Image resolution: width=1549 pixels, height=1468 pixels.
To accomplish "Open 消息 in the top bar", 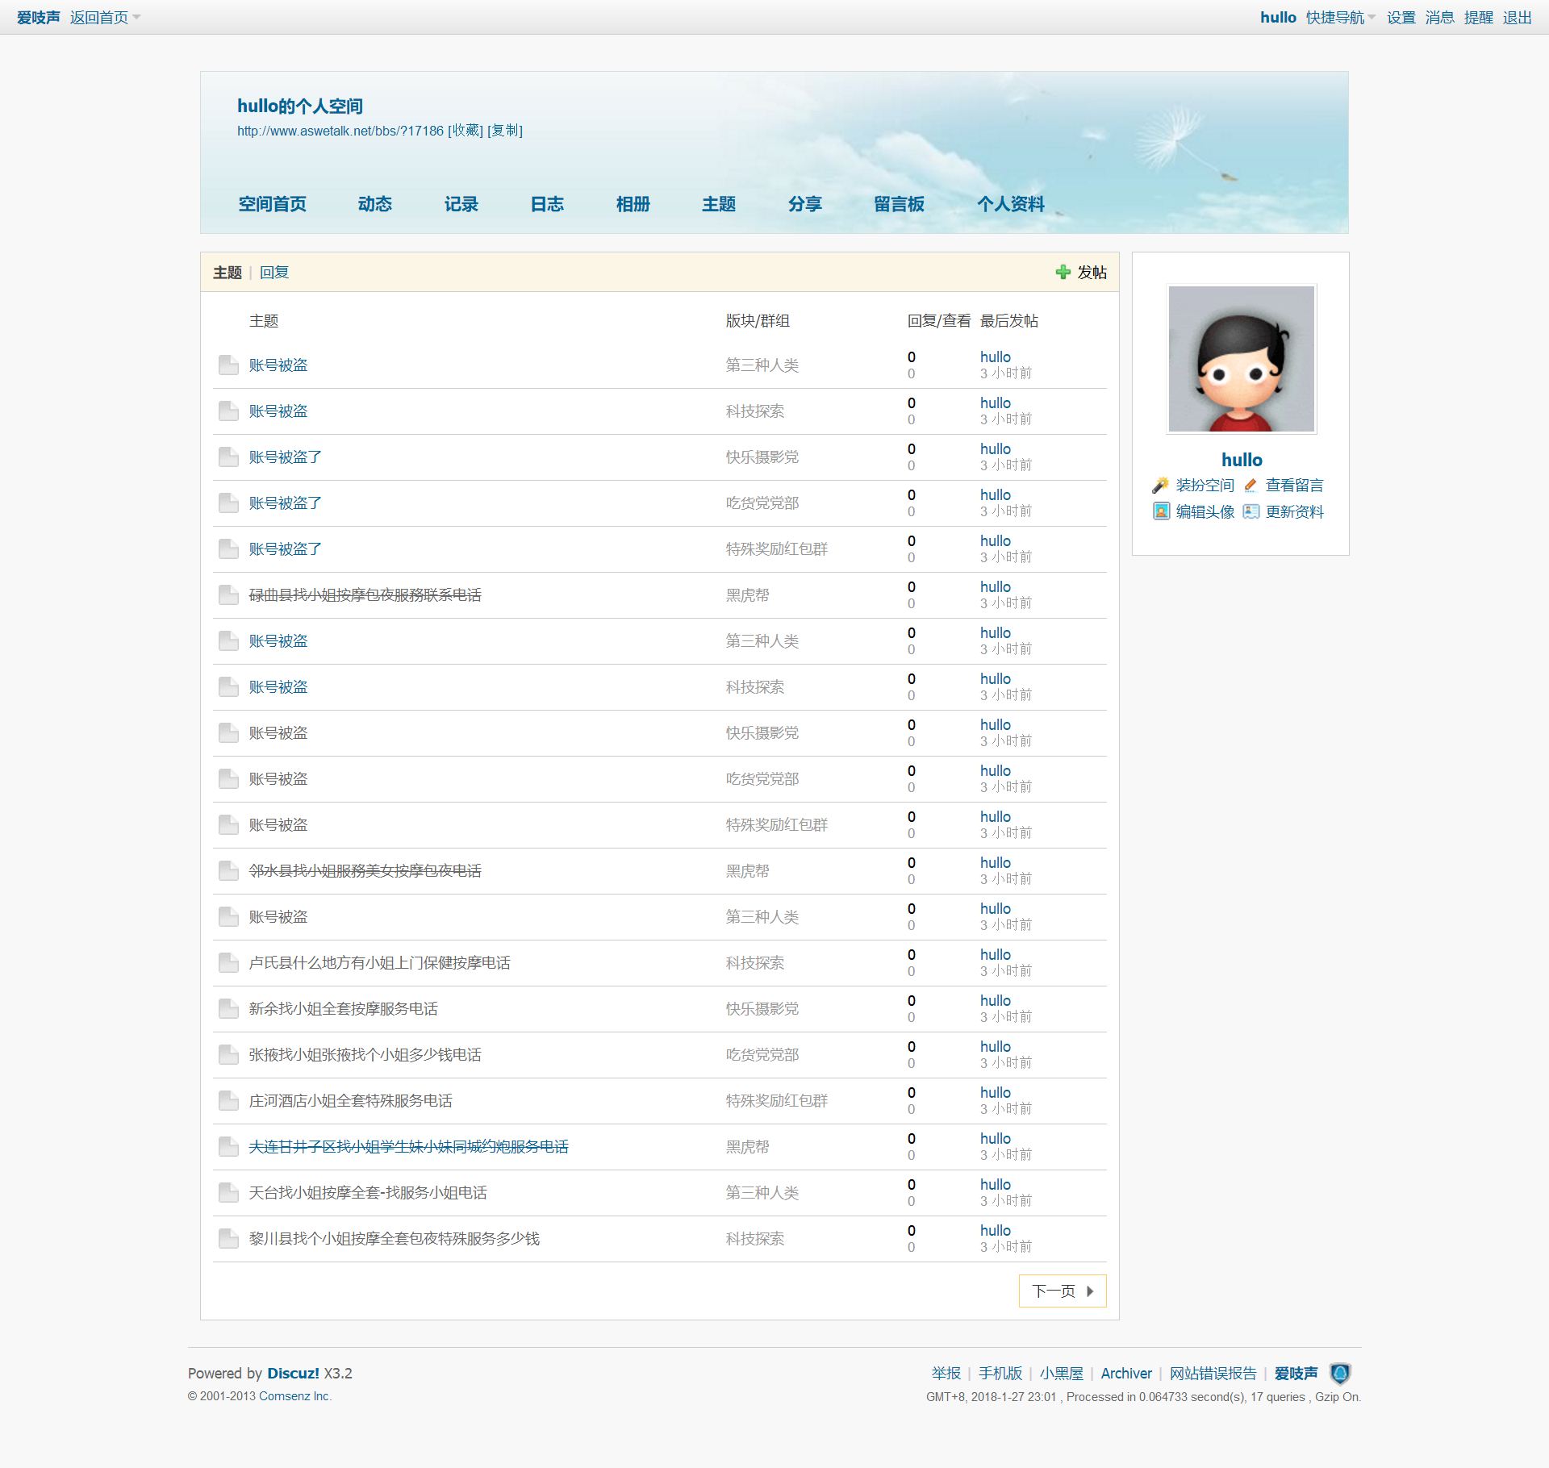I will 1440,18.
